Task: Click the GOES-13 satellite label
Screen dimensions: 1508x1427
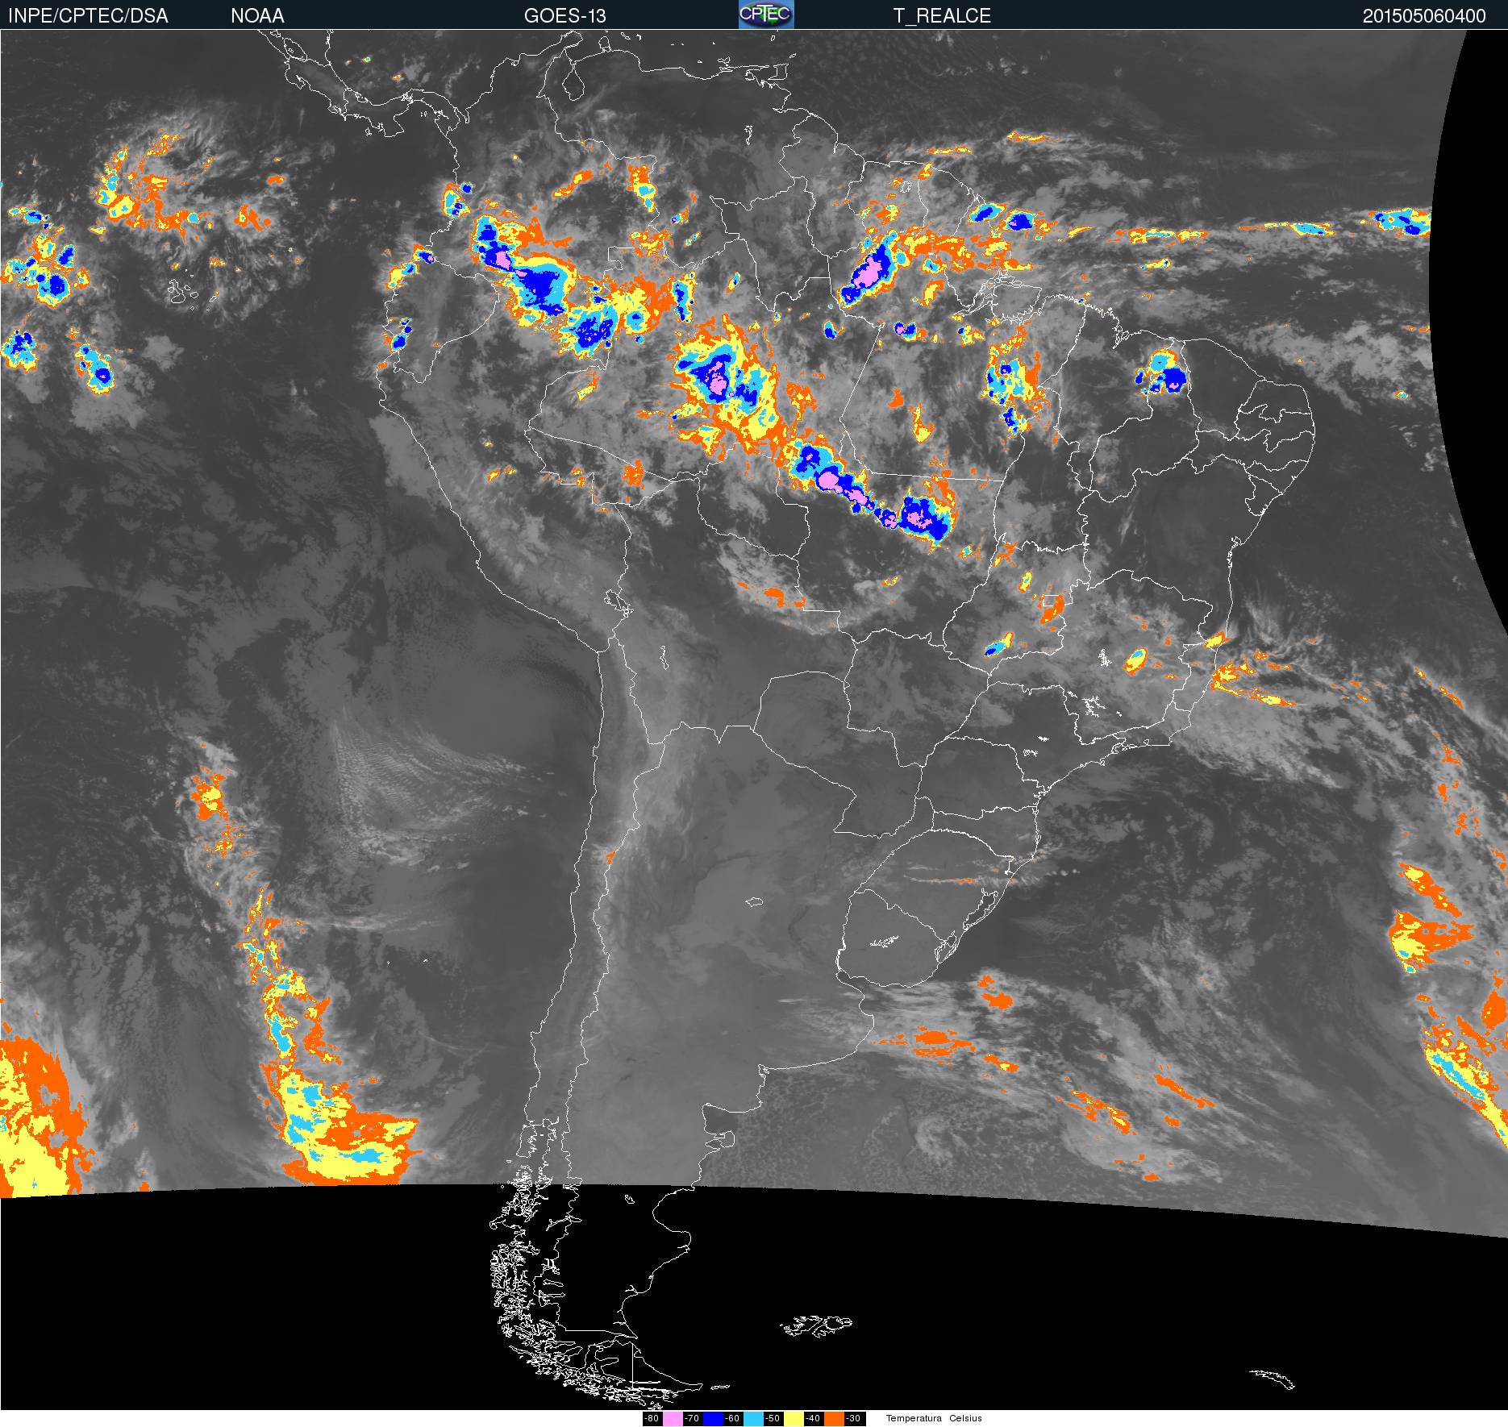Action: point(564,16)
